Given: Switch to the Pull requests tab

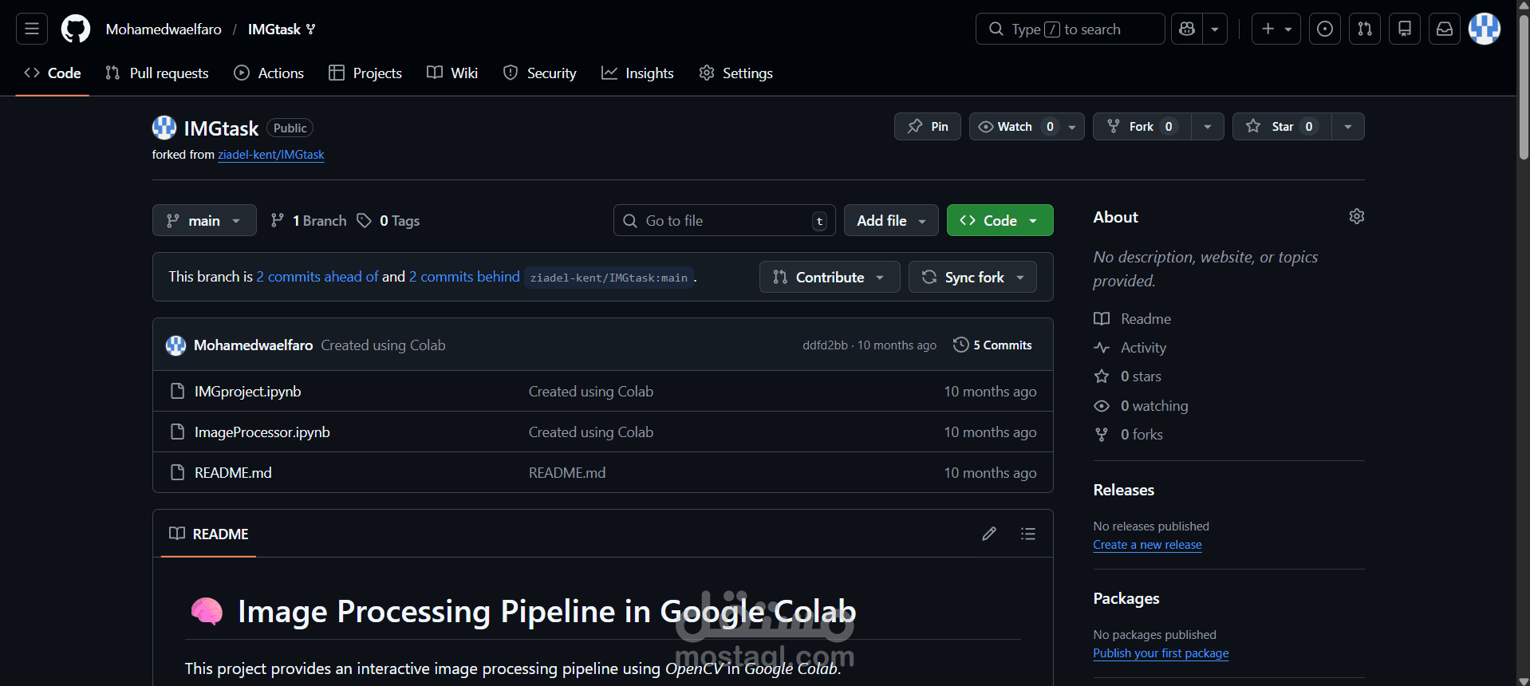Looking at the screenshot, I should tap(157, 73).
